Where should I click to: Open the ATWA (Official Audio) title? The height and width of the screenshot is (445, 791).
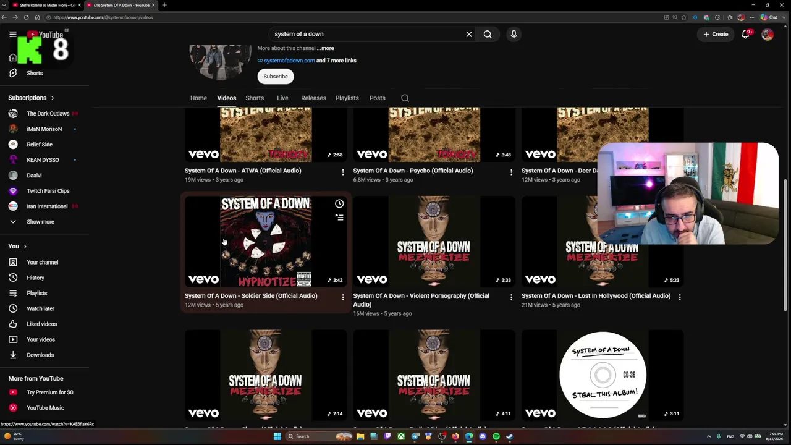coord(243,171)
